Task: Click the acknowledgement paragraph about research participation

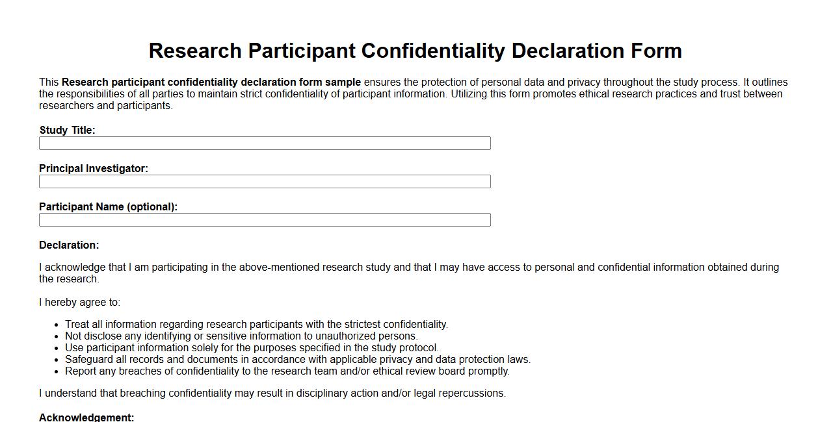Action: (x=408, y=272)
